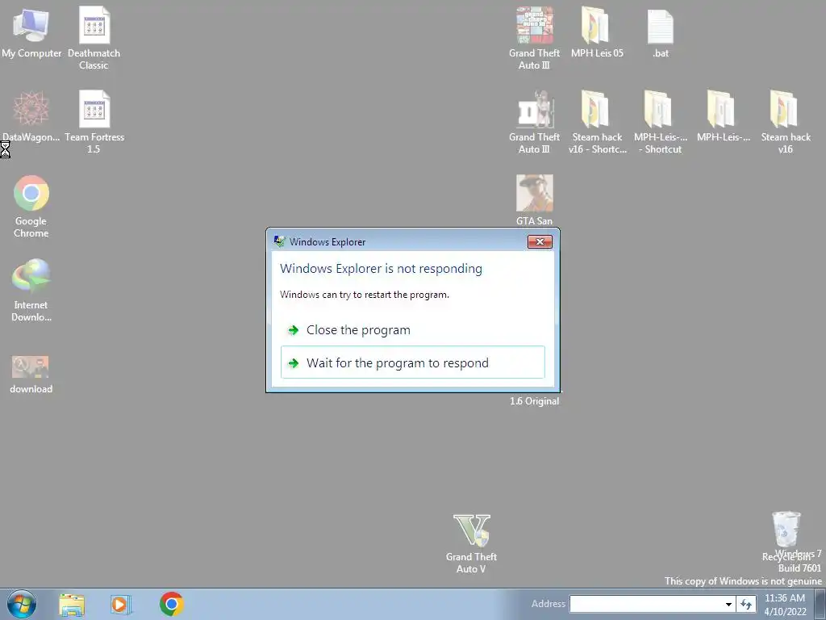Select the Grand Theft Auto V icon
This screenshot has height=620, width=826.
click(x=471, y=543)
